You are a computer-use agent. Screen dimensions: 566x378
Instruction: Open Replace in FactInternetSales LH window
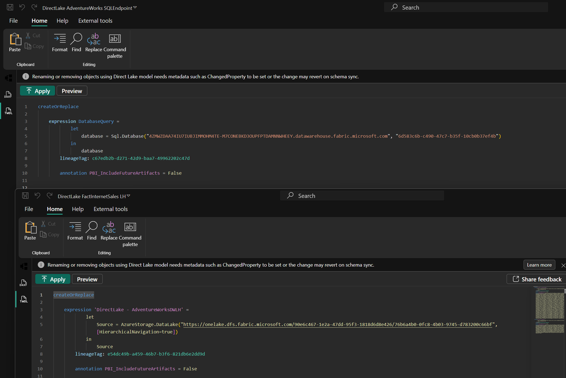[109, 231]
